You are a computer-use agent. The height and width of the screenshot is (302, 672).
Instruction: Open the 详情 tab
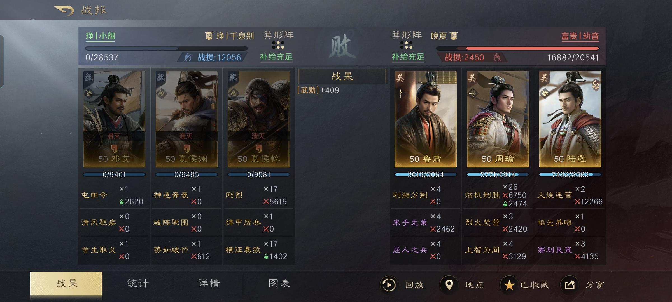209,284
